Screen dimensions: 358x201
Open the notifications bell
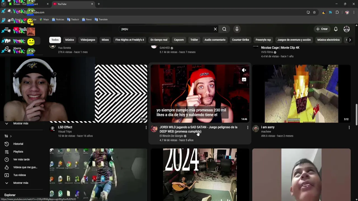pos(336,29)
